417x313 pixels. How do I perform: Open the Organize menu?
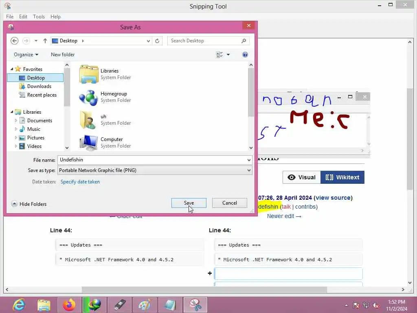26,55
